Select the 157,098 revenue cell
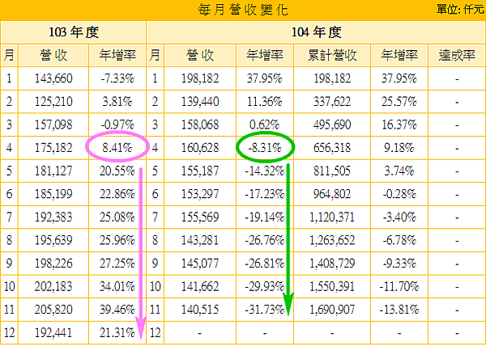The image size is (486, 346). (x=53, y=124)
